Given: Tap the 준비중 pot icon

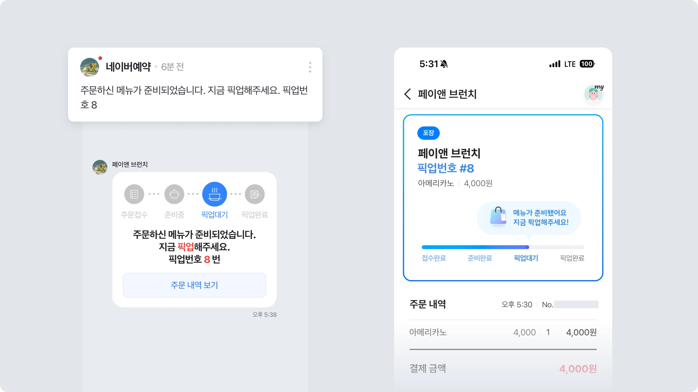Looking at the screenshot, I should click(x=174, y=194).
